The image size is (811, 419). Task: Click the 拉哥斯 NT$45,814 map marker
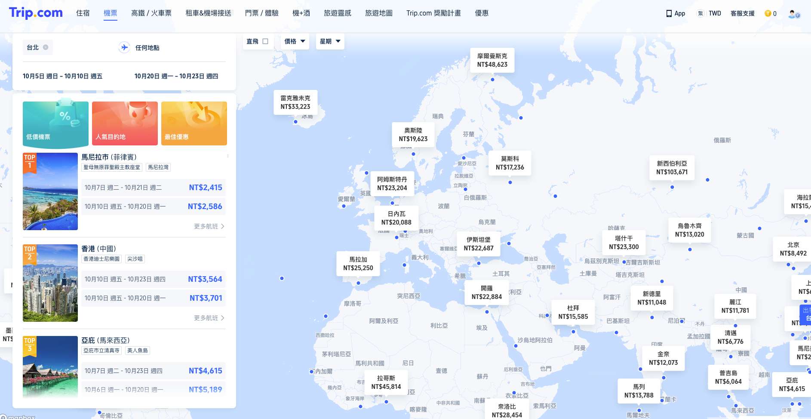tap(386, 382)
